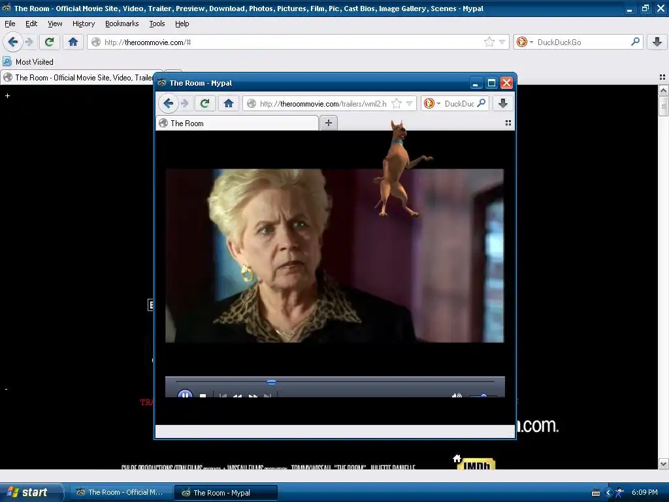Fast forward the trailer video
Screen dimensions: 669x502
[253, 395]
